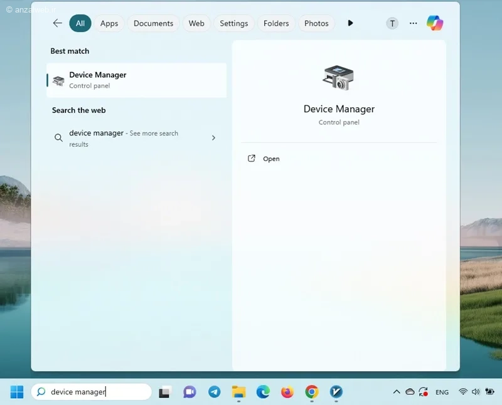The width and height of the screenshot is (502, 405).
Task: Switch to the Documents filter tab
Action: pos(153,23)
